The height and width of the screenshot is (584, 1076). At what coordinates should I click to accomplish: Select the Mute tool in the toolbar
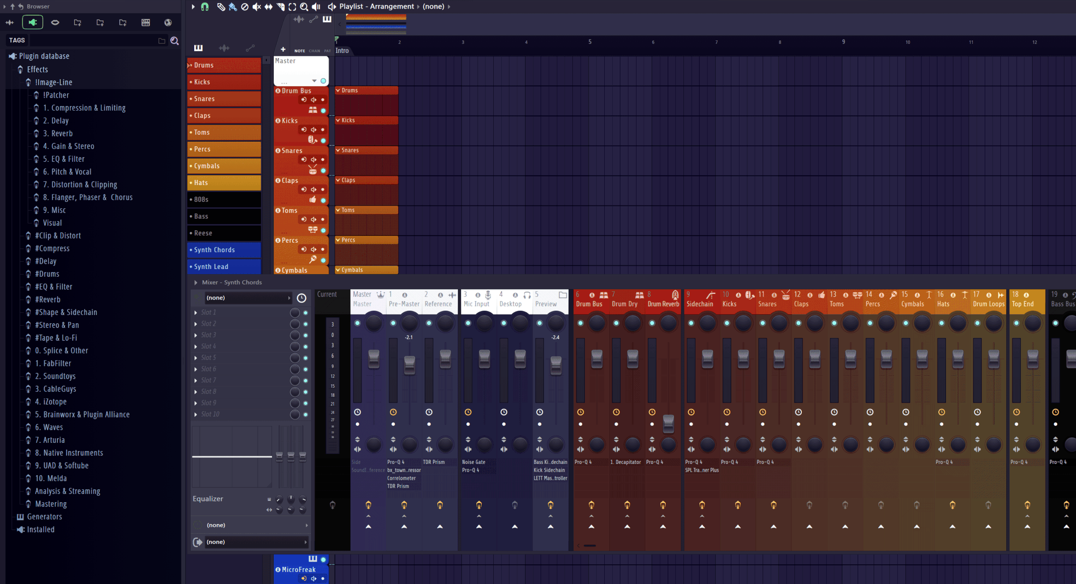coord(257,6)
